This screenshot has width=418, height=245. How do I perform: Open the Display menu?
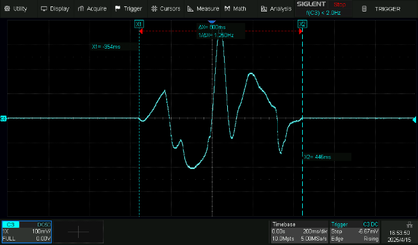[x=55, y=9]
